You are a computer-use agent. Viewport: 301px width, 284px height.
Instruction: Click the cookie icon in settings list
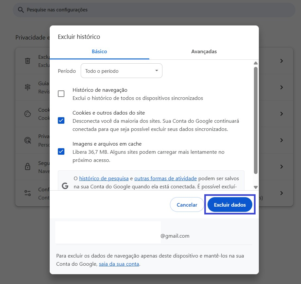[28, 114]
